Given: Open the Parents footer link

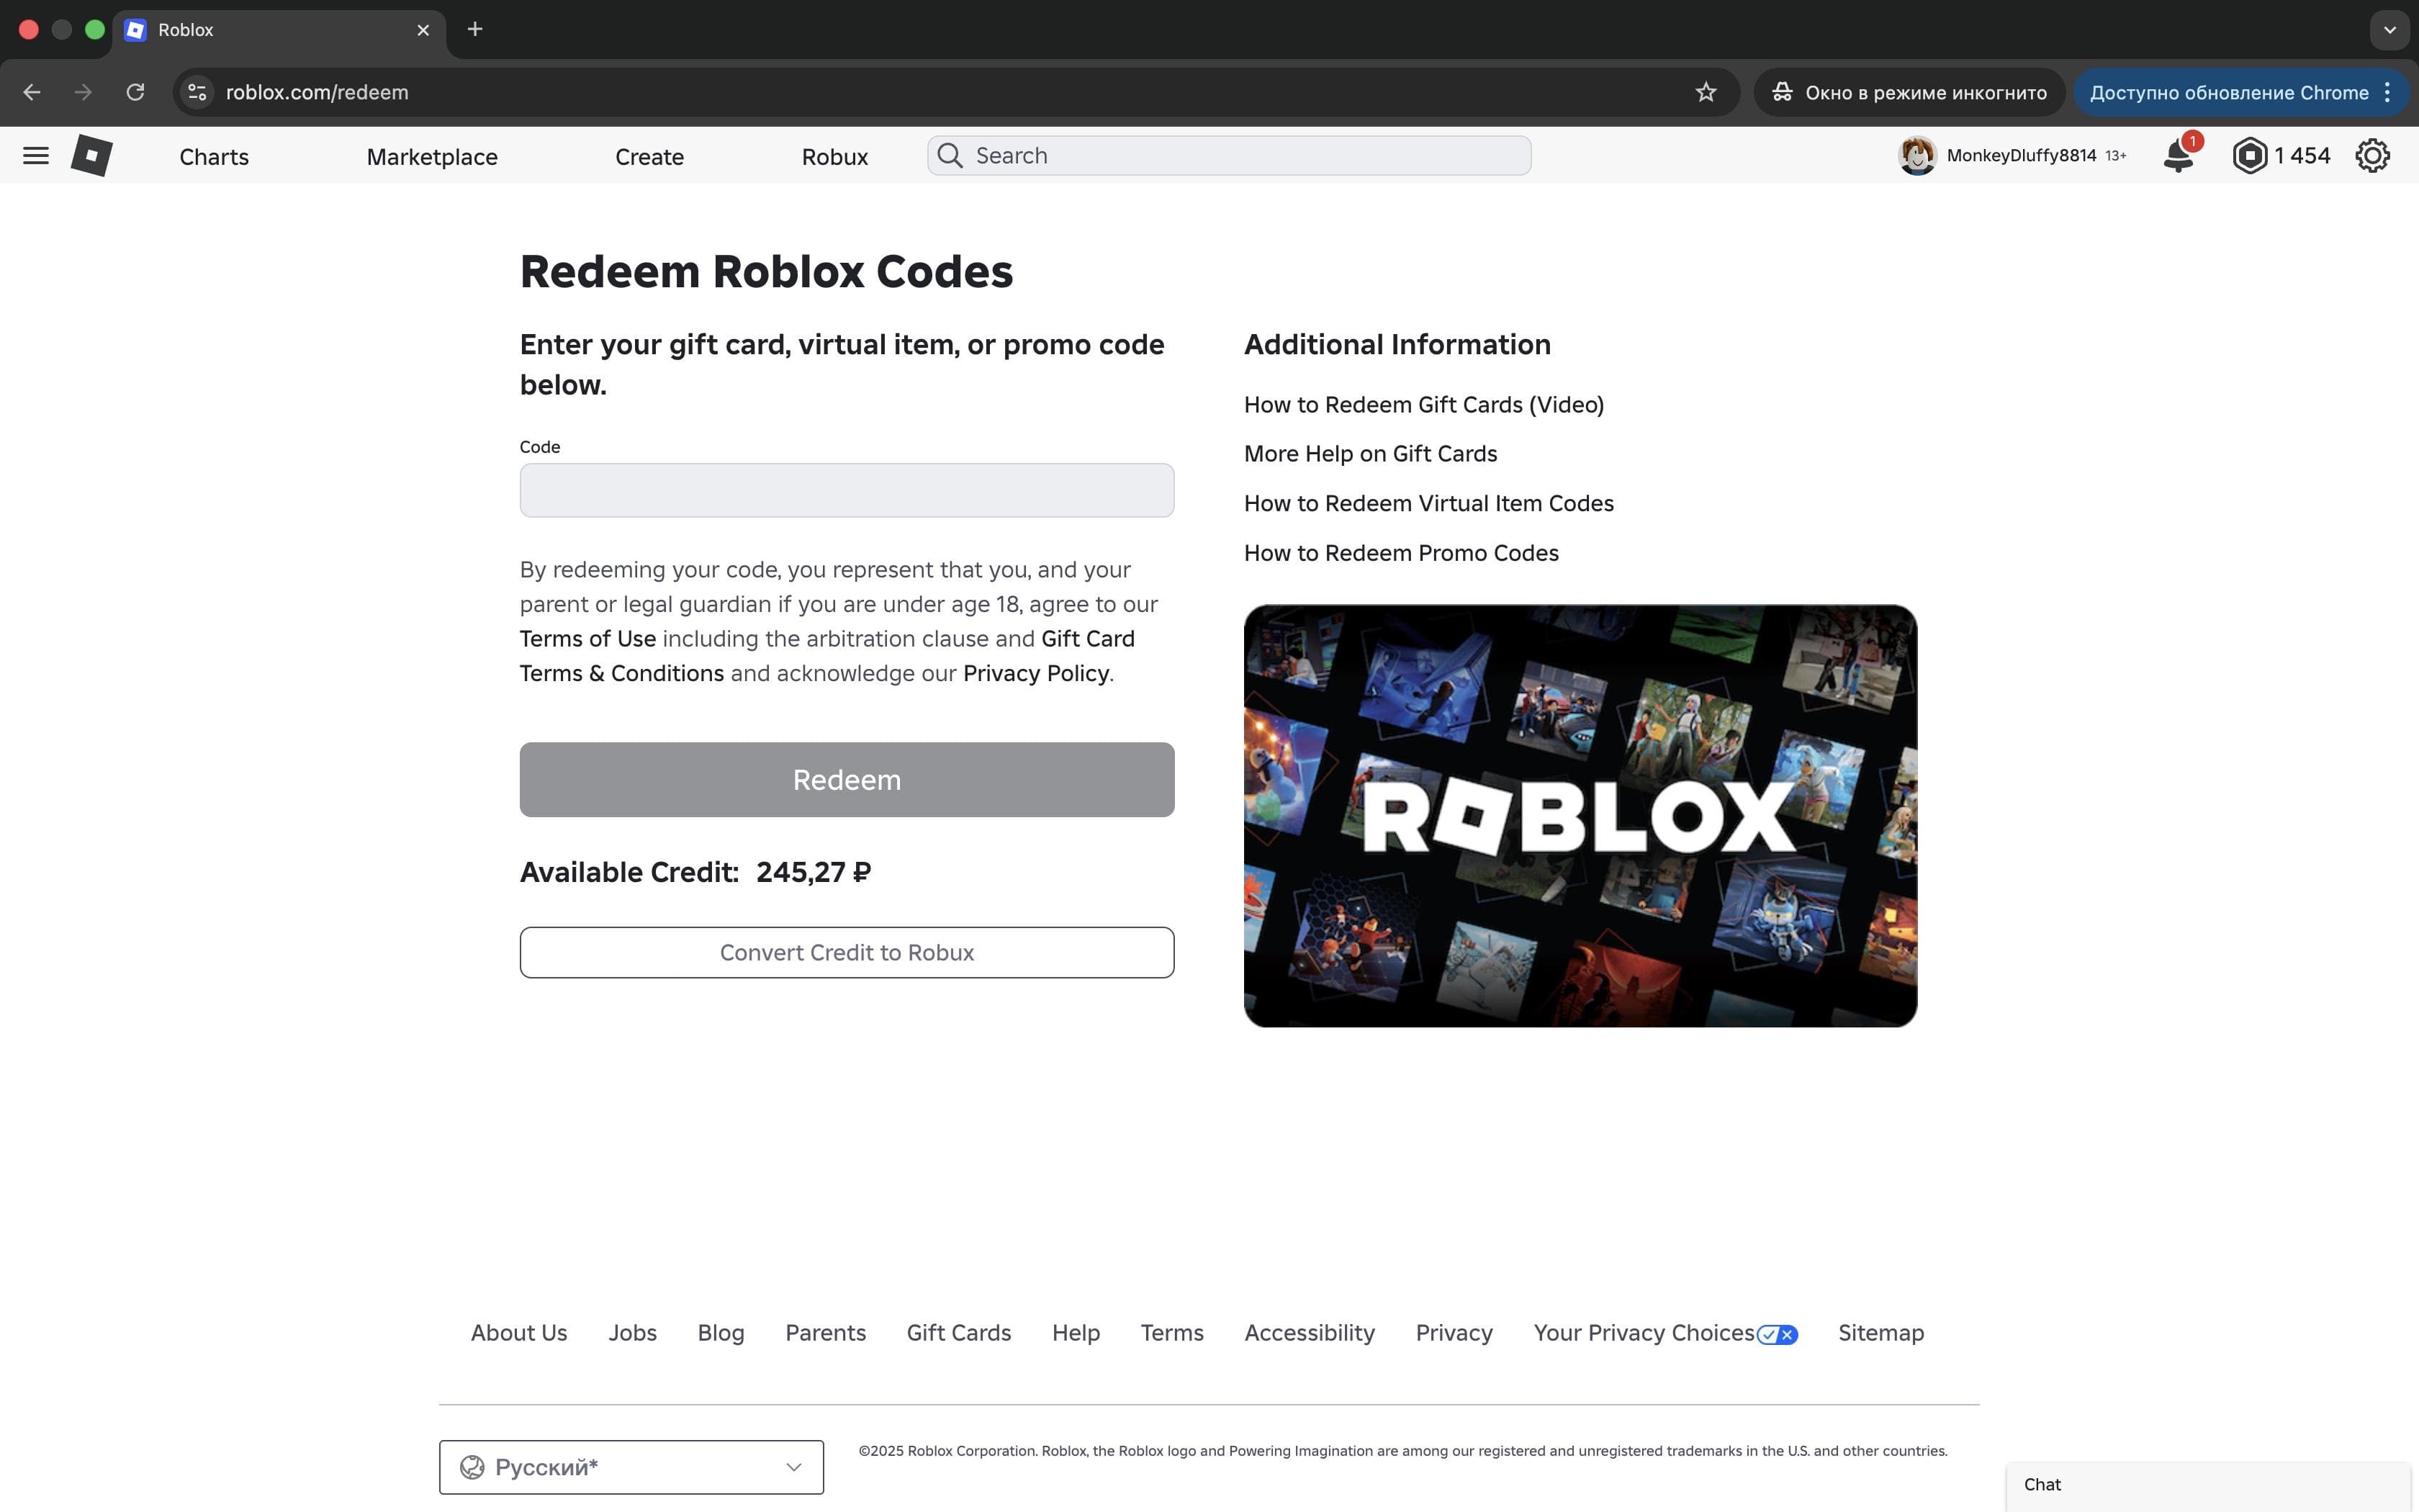Looking at the screenshot, I should point(826,1333).
